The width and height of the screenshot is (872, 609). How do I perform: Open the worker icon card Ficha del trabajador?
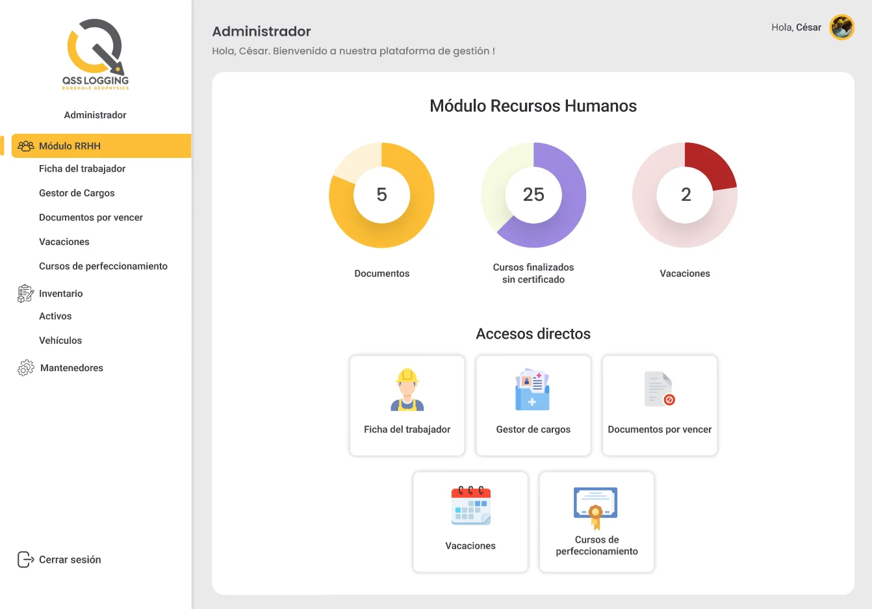pyautogui.click(x=407, y=406)
